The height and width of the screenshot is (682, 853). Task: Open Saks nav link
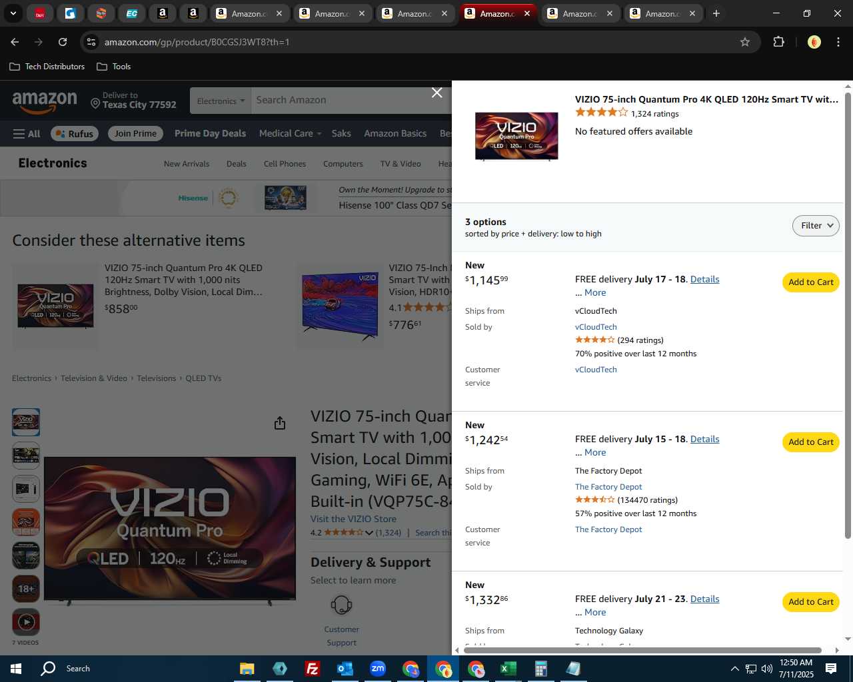pos(341,133)
